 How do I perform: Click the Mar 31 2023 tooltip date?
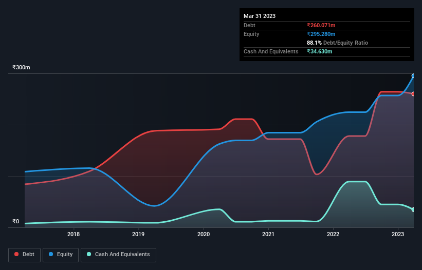coord(260,16)
